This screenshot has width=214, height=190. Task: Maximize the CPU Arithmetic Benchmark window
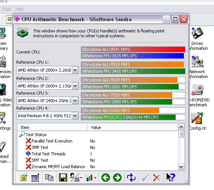click(175, 19)
